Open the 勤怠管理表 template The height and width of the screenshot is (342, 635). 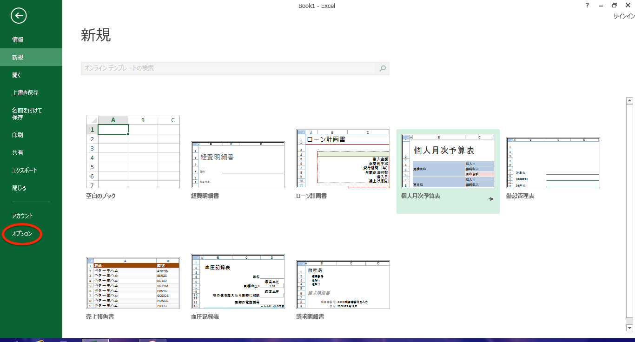553,163
